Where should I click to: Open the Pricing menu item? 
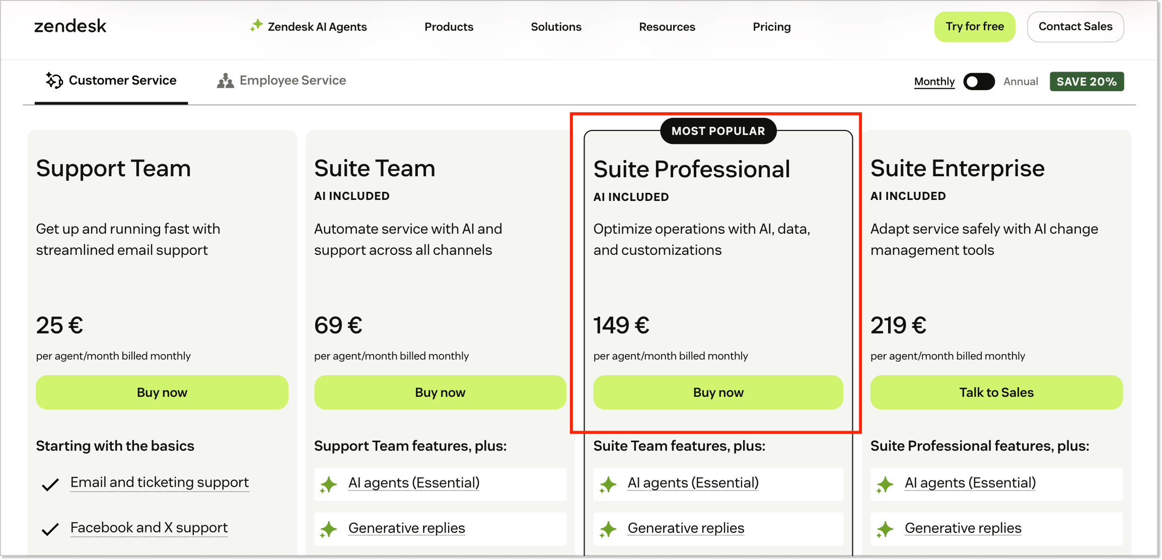pyautogui.click(x=771, y=27)
